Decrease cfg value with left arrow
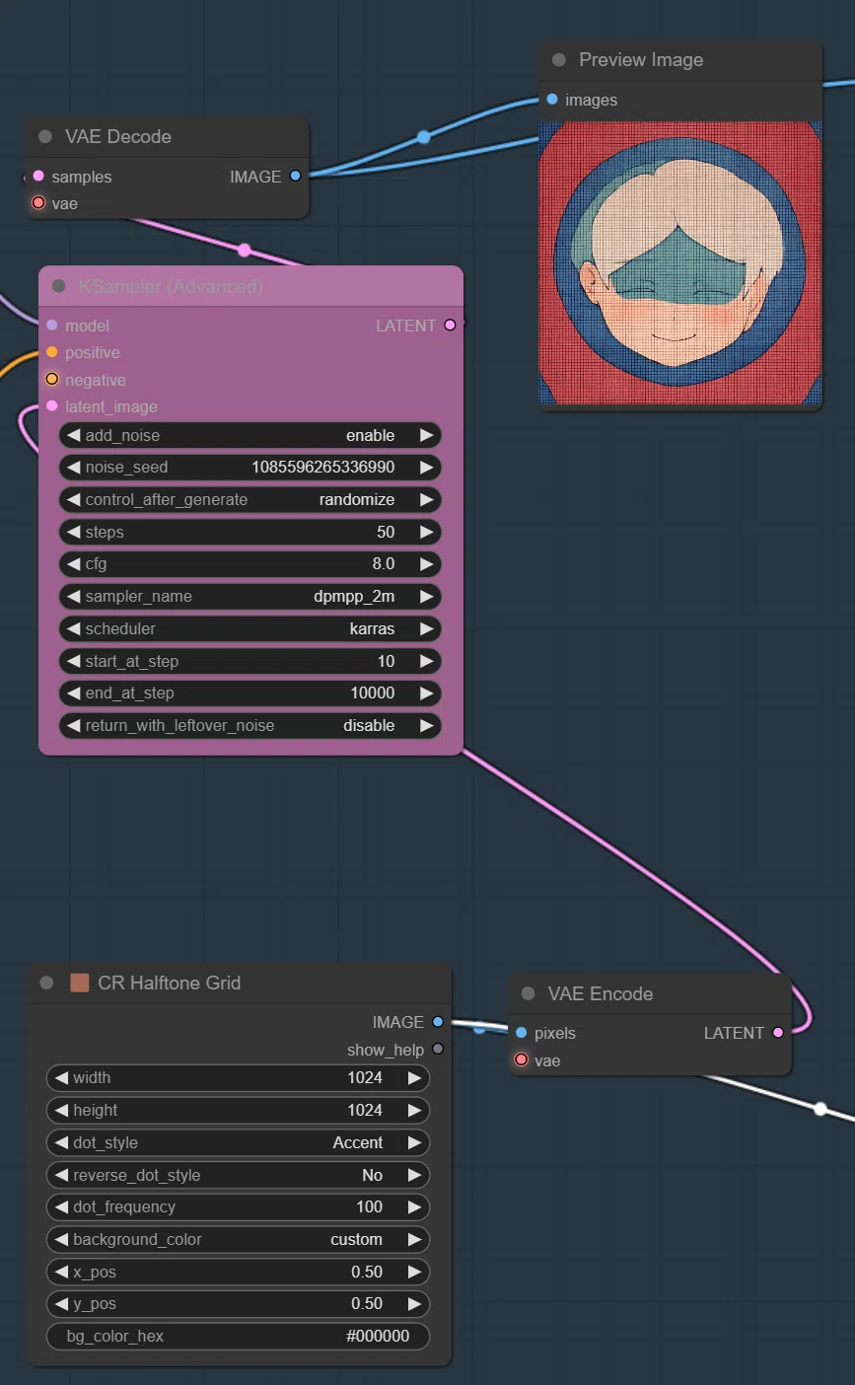The image size is (855, 1385). pyautogui.click(x=73, y=564)
